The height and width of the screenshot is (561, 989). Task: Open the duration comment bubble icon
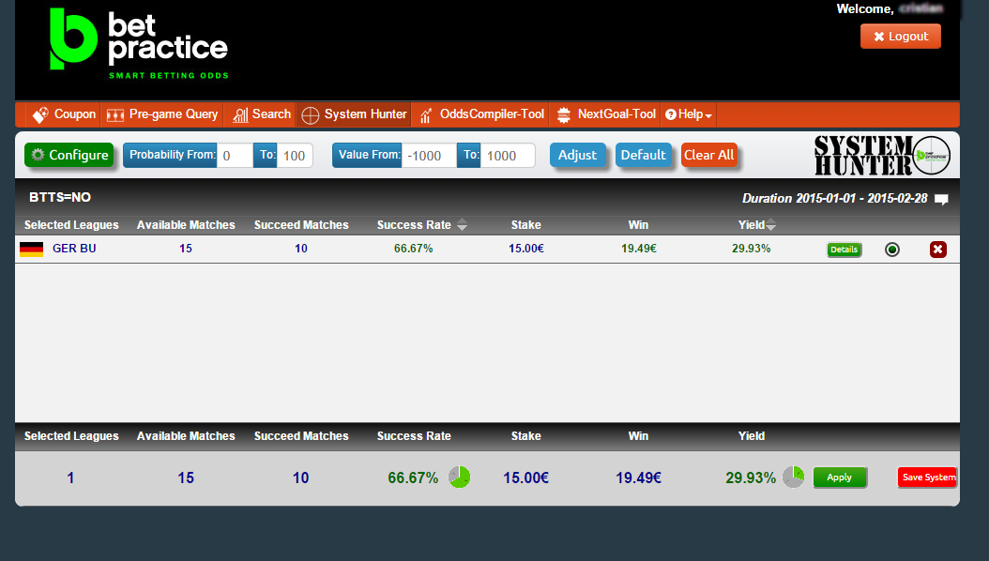coord(941,199)
